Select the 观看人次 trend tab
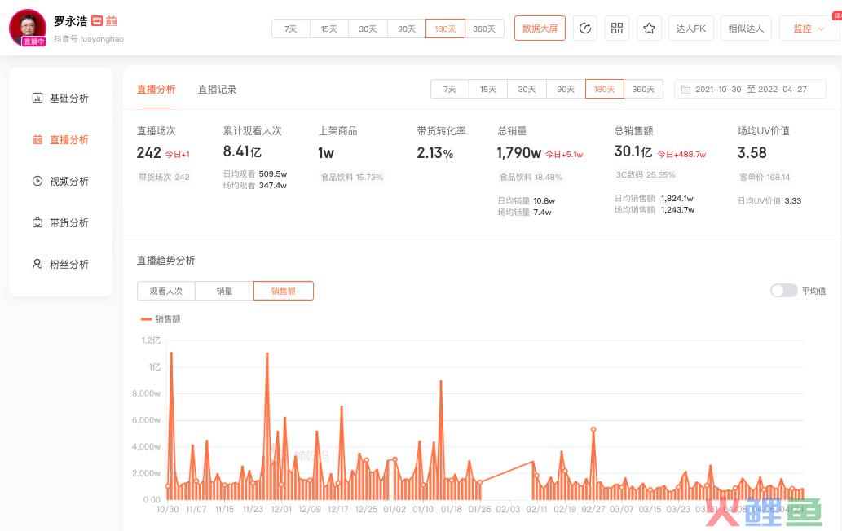This screenshot has width=842, height=531. pos(166,291)
